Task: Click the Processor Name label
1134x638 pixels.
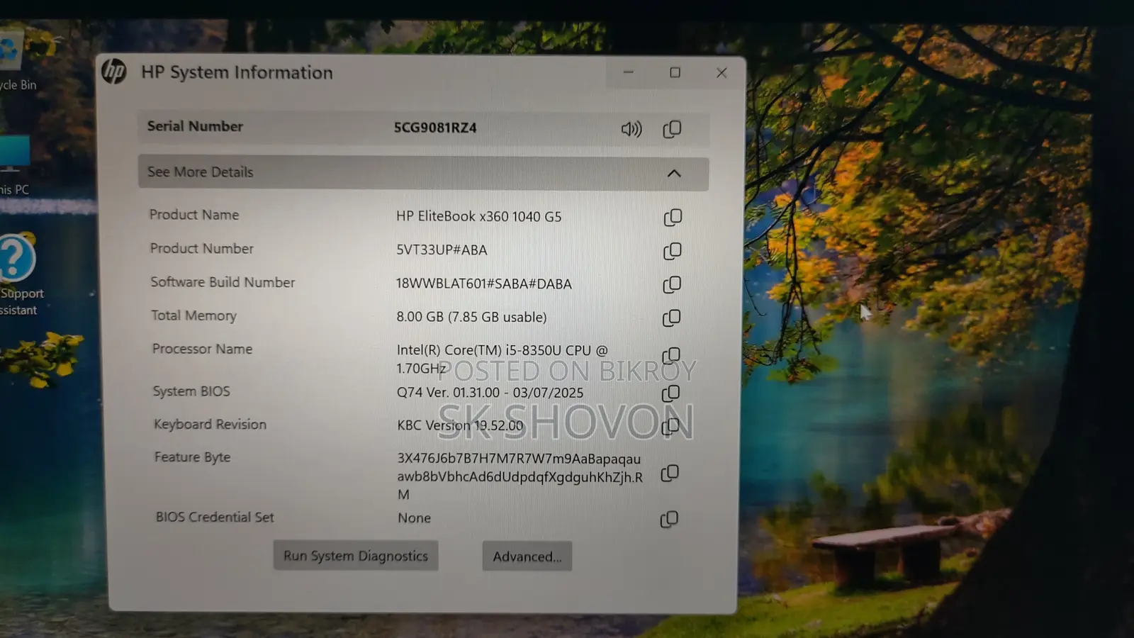Action: 202,349
